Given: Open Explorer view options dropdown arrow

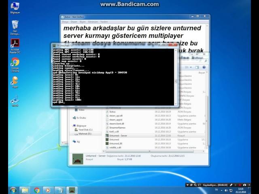Looking at the screenshot, I should (191, 67).
